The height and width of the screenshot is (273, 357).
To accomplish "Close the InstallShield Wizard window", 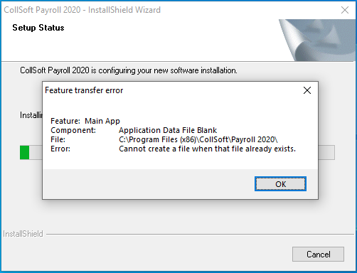I will [x=345, y=10].
